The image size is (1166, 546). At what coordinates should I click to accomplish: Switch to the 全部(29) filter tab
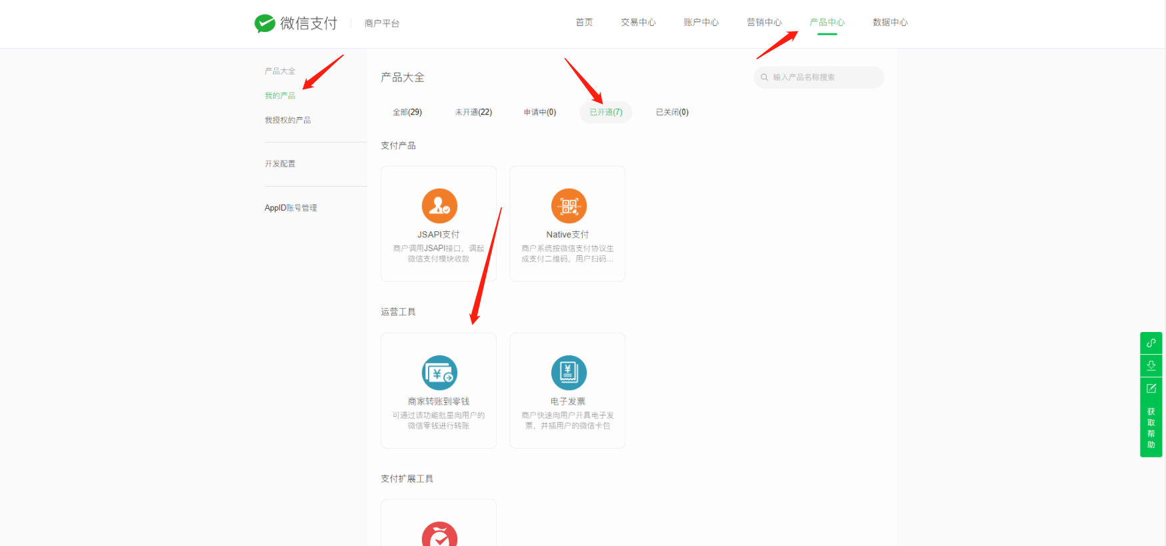tap(407, 112)
